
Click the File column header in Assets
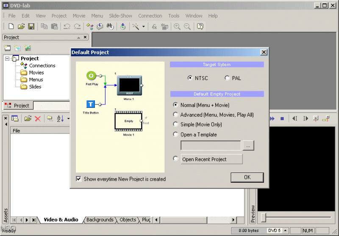click(x=40, y=131)
